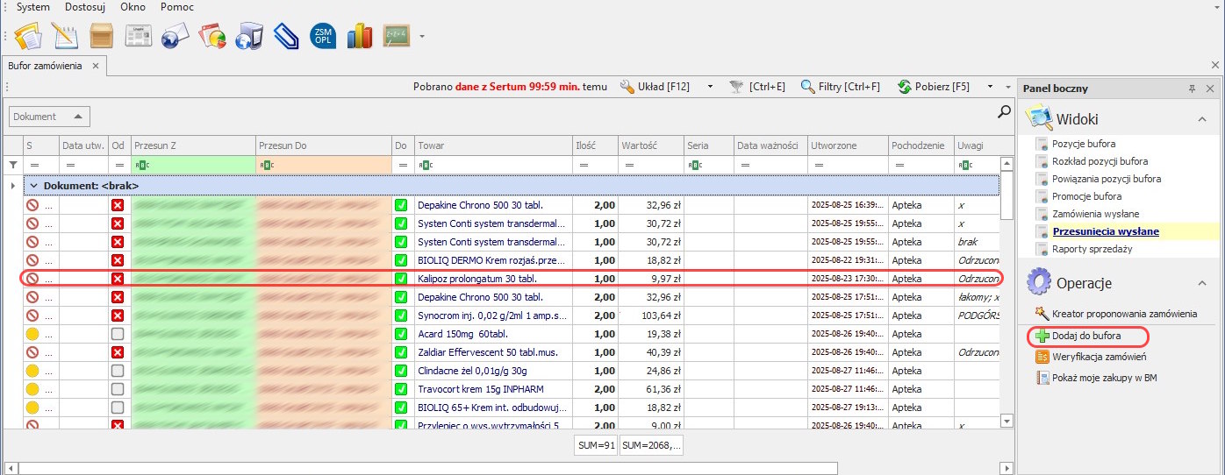Click the cardboard box warehouse icon
1225x475 pixels.
point(101,36)
